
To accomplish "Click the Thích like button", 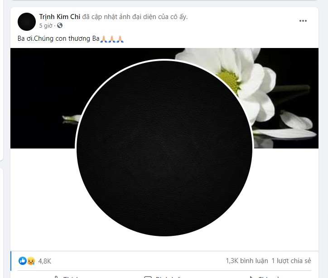I will point(66,276).
